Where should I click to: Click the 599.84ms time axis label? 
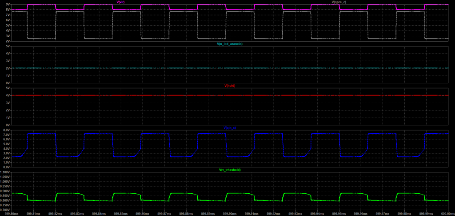(x=99, y=214)
